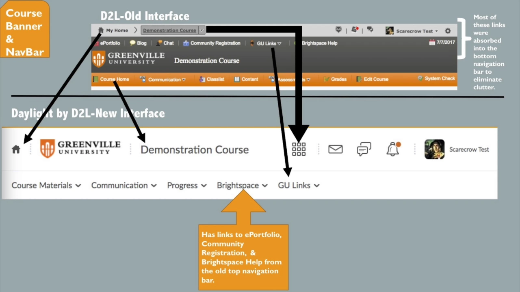The width and height of the screenshot is (520, 292).
Task: Click the System Check gear icon
Action: (420, 78)
